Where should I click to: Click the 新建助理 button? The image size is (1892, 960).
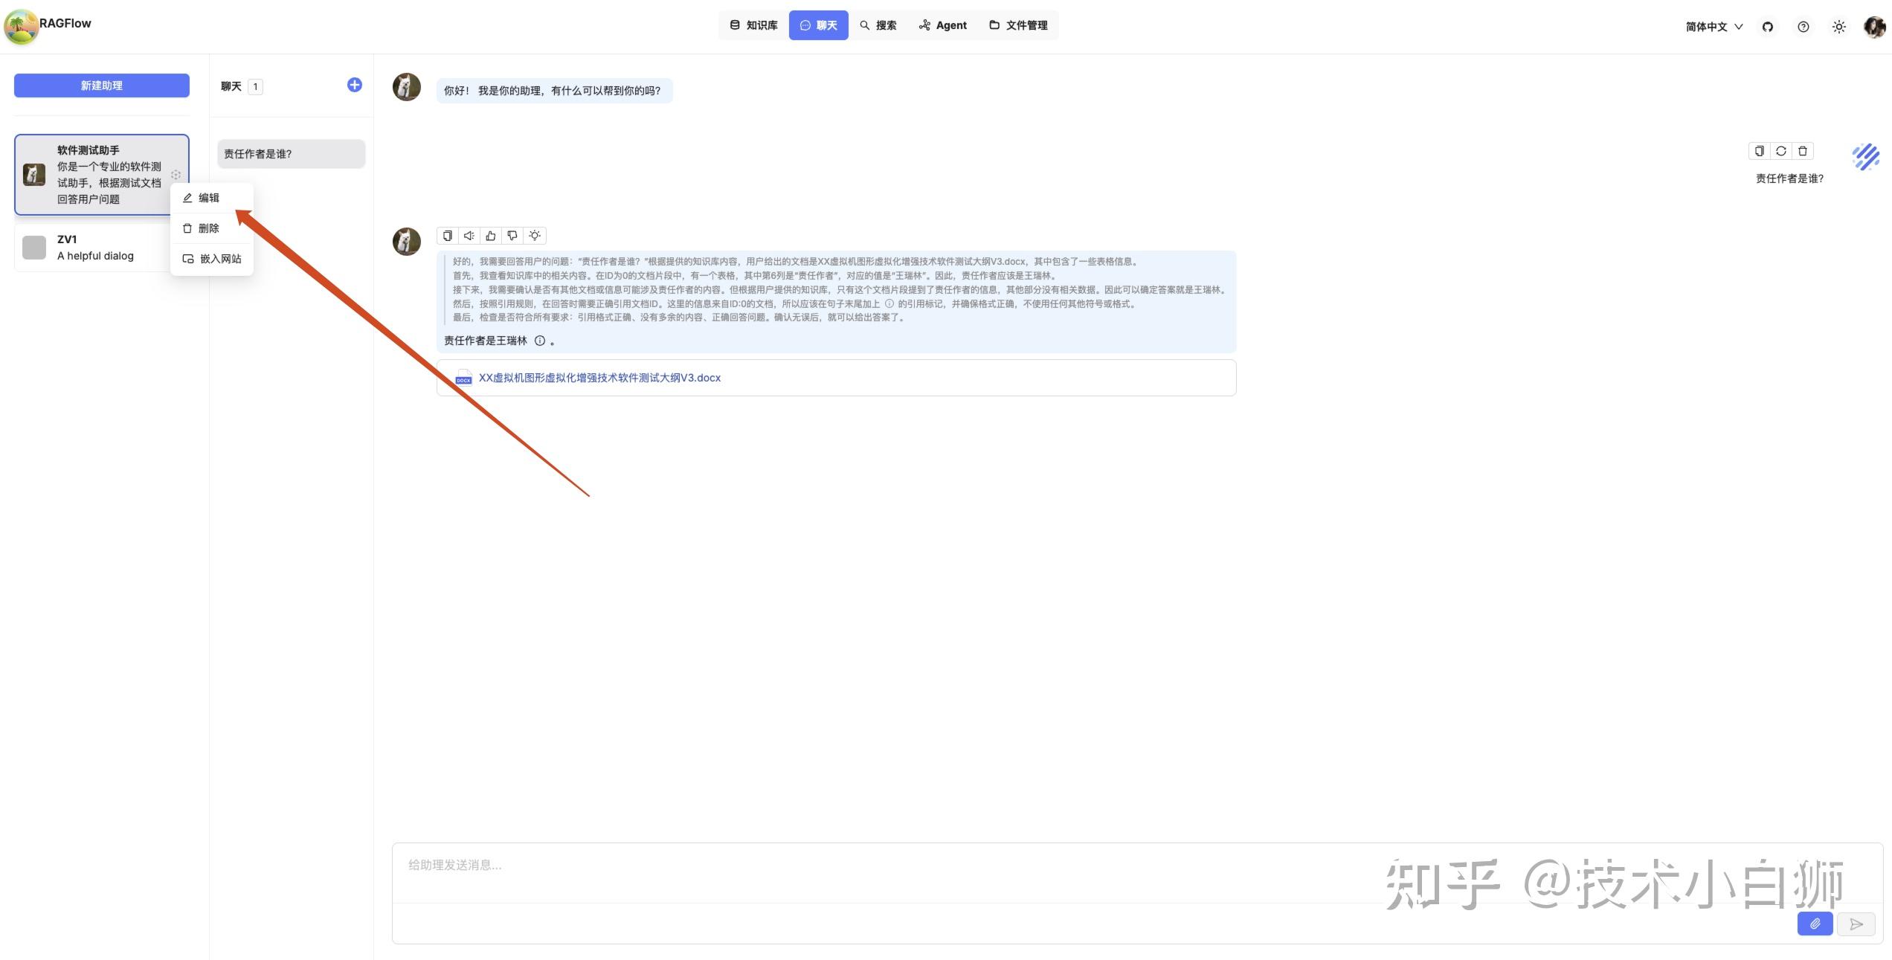[102, 86]
